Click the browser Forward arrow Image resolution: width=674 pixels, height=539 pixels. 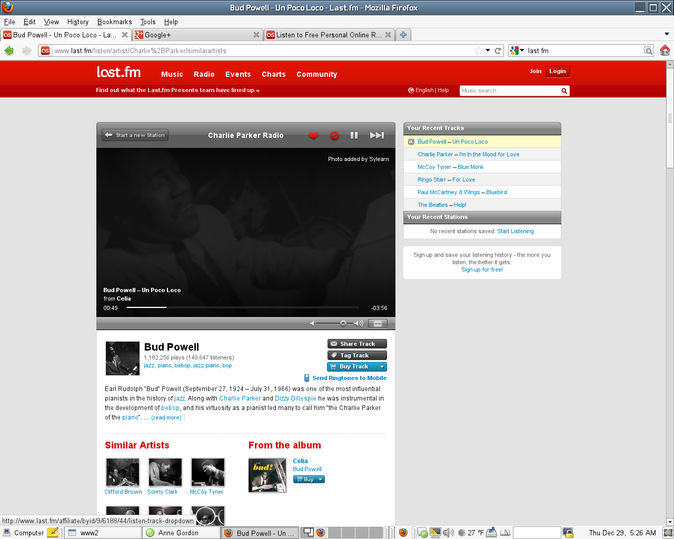[27, 51]
